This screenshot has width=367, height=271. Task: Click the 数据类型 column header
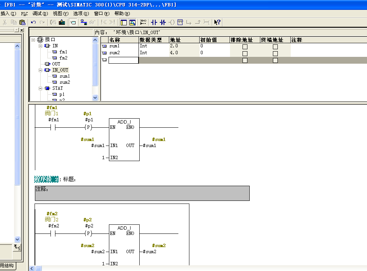pos(154,40)
